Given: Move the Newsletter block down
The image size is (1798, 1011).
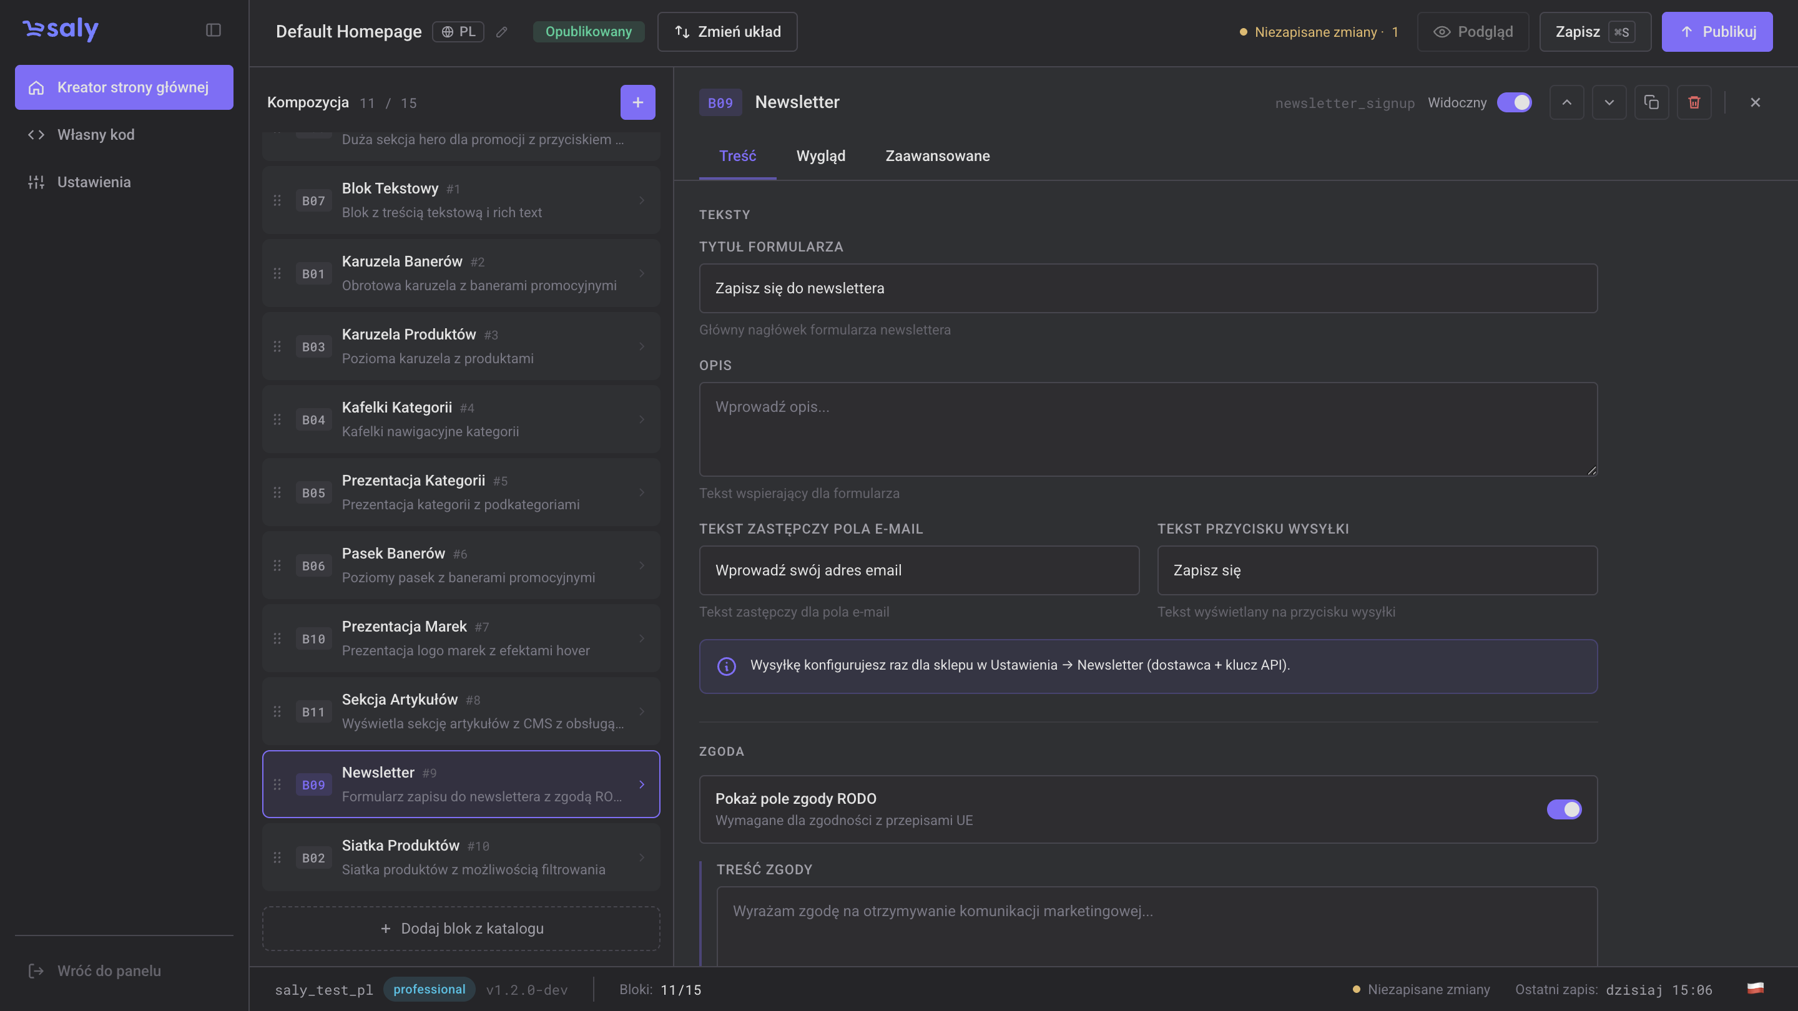Looking at the screenshot, I should coord(1609,102).
